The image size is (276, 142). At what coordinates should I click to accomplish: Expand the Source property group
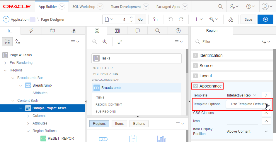[x=195, y=66]
